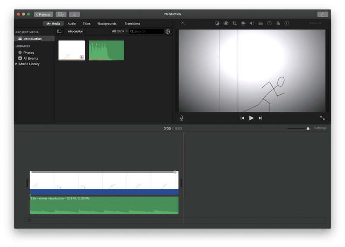
Task: Open the Volume adjustment icon
Action: pos(252,23)
